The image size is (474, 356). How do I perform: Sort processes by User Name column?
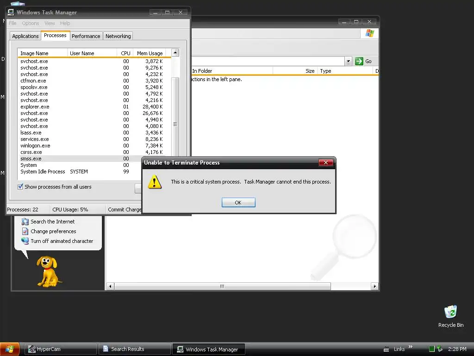92,53
